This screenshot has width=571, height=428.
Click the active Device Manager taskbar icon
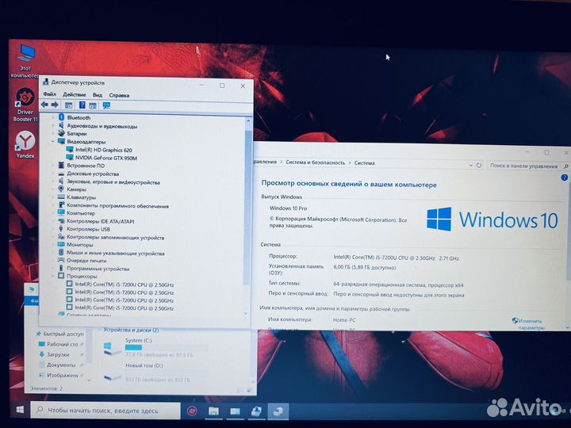point(278,411)
